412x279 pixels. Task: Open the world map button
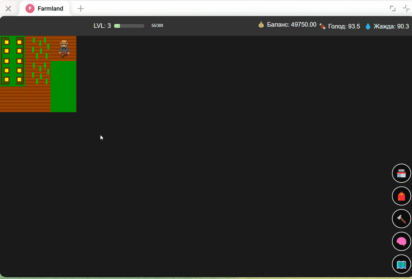coord(401,264)
